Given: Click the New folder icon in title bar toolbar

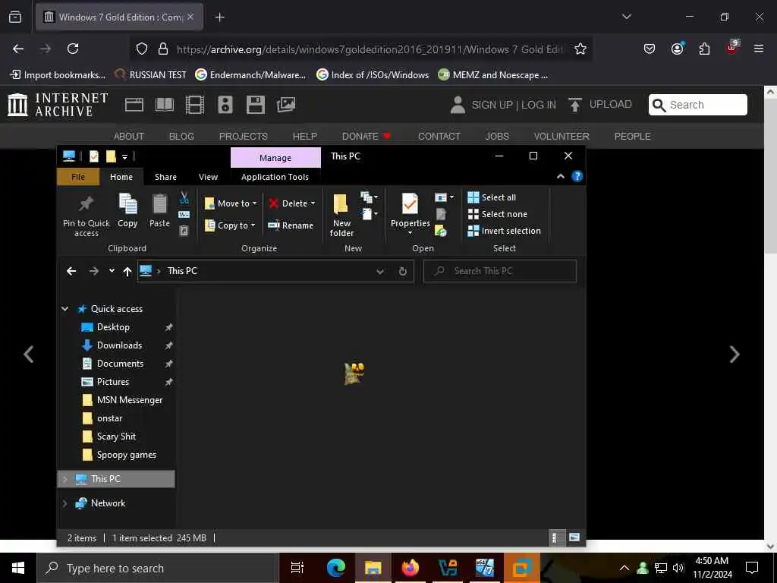Looking at the screenshot, I should pos(111,156).
